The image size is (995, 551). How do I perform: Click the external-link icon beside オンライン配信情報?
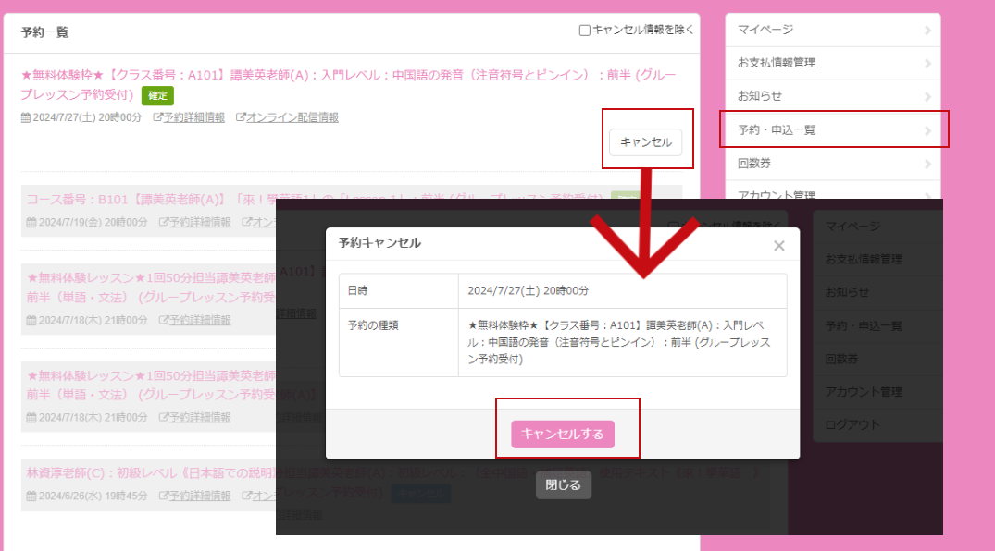pyautogui.click(x=241, y=118)
